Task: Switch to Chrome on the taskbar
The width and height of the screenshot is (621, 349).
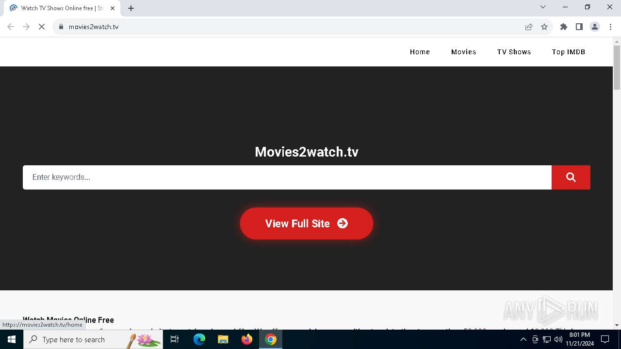Action: (271, 339)
